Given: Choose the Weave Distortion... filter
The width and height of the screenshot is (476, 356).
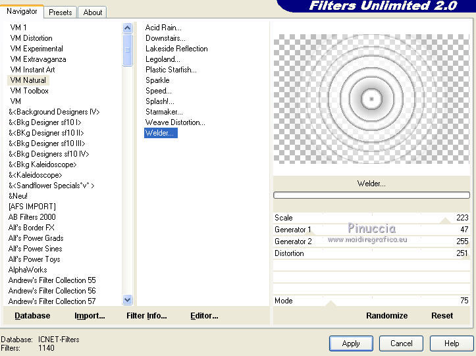Looking at the screenshot, I should point(175,122).
